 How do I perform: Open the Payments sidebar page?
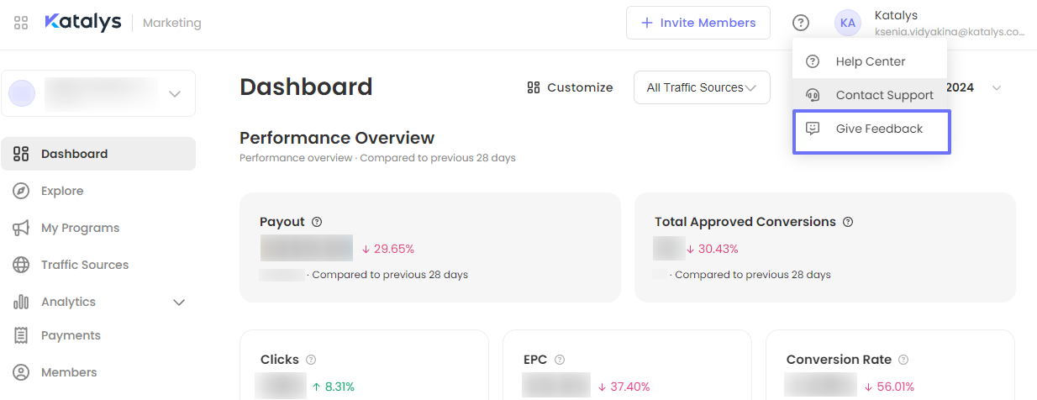[71, 335]
